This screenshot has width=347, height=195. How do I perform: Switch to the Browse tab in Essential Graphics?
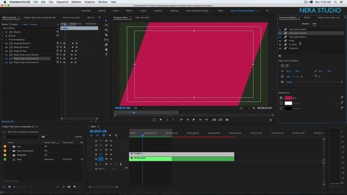point(305,24)
